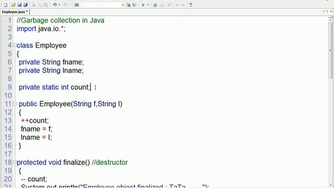Click the '//destructor' comment

click(x=110, y=162)
